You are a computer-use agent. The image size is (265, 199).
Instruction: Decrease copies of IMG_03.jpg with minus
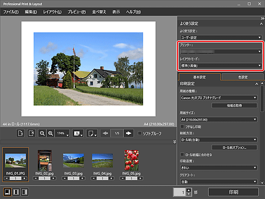click(65, 178)
